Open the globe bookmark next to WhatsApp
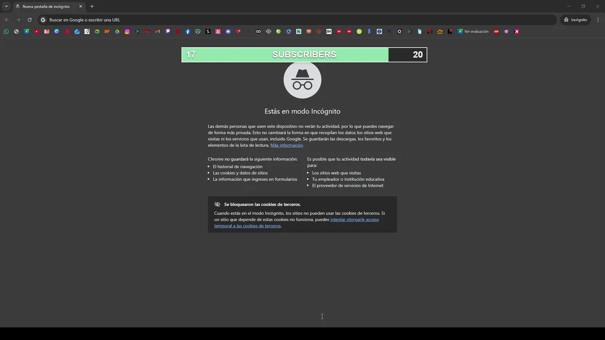 click(16, 32)
